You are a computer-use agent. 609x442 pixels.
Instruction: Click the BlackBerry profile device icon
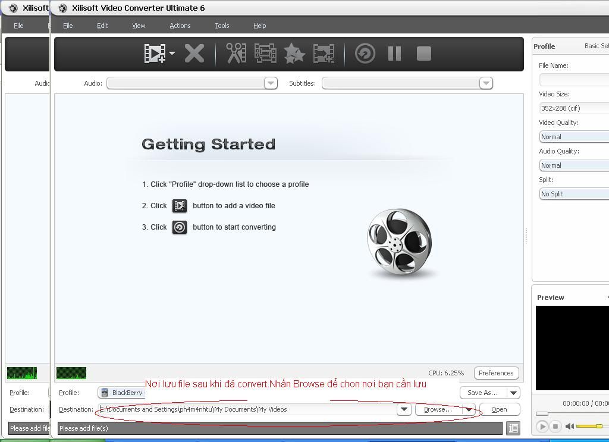[105, 393]
